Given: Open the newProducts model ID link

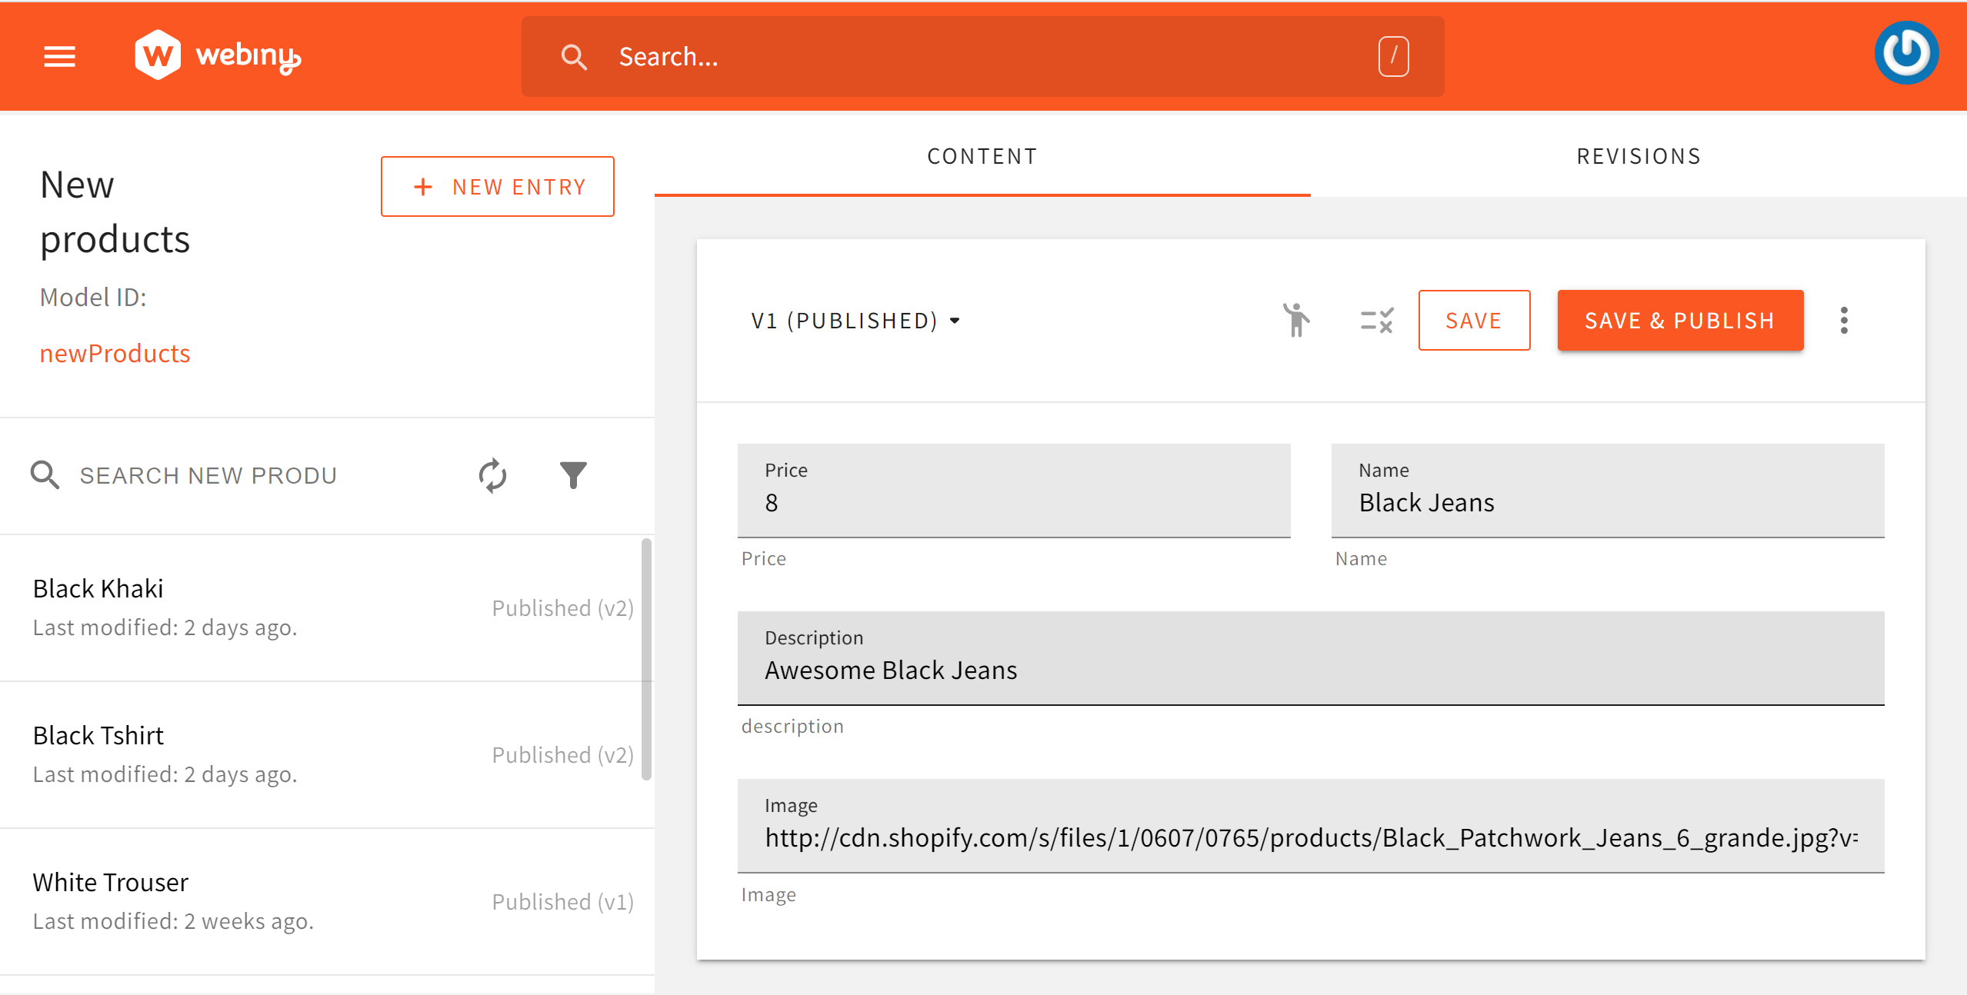Looking at the screenshot, I should pyautogui.click(x=115, y=353).
